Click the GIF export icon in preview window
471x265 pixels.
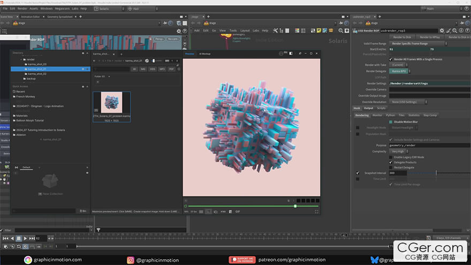238,211
